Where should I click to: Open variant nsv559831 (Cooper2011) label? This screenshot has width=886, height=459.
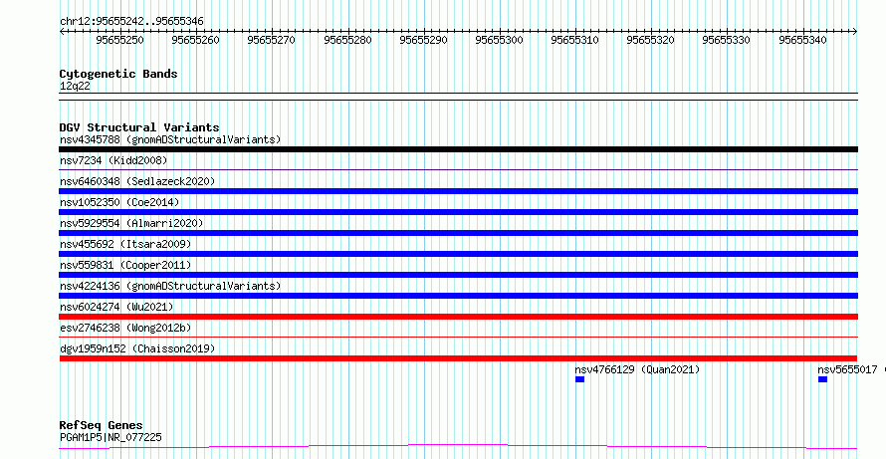[125, 265]
